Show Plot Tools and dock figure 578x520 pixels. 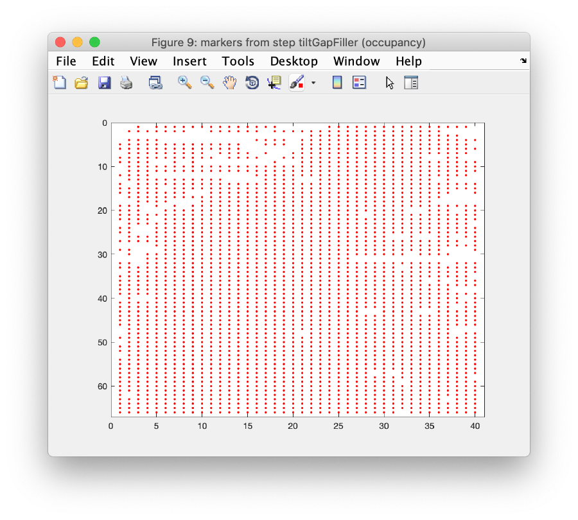411,82
